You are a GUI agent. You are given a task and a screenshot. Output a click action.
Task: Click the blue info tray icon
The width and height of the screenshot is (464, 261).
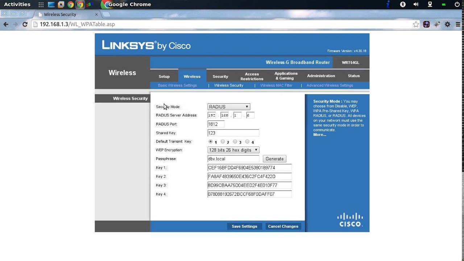[388, 5]
